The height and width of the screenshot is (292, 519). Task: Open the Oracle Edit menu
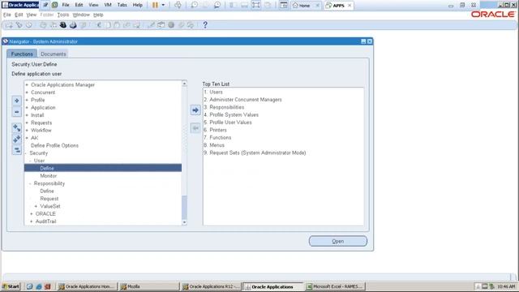tap(19, 15)
